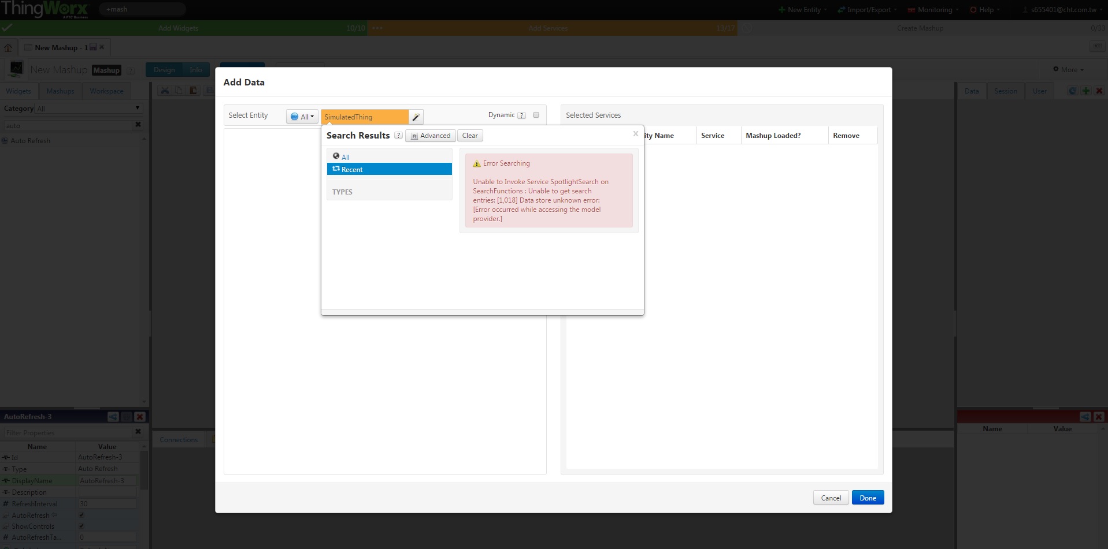1108x549 pixels.
Task: Switch to the User tab
Action: pyautogui.click(x=1040, y=91)
